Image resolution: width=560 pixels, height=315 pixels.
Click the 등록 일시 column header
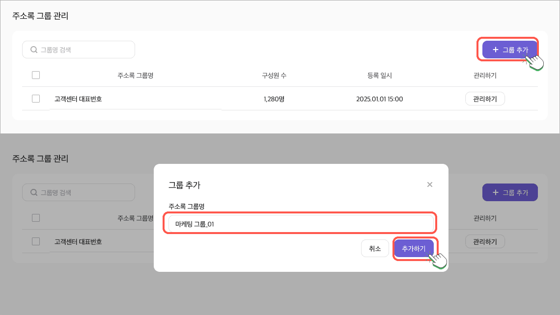pyautogui.click(x=380, y=75)
